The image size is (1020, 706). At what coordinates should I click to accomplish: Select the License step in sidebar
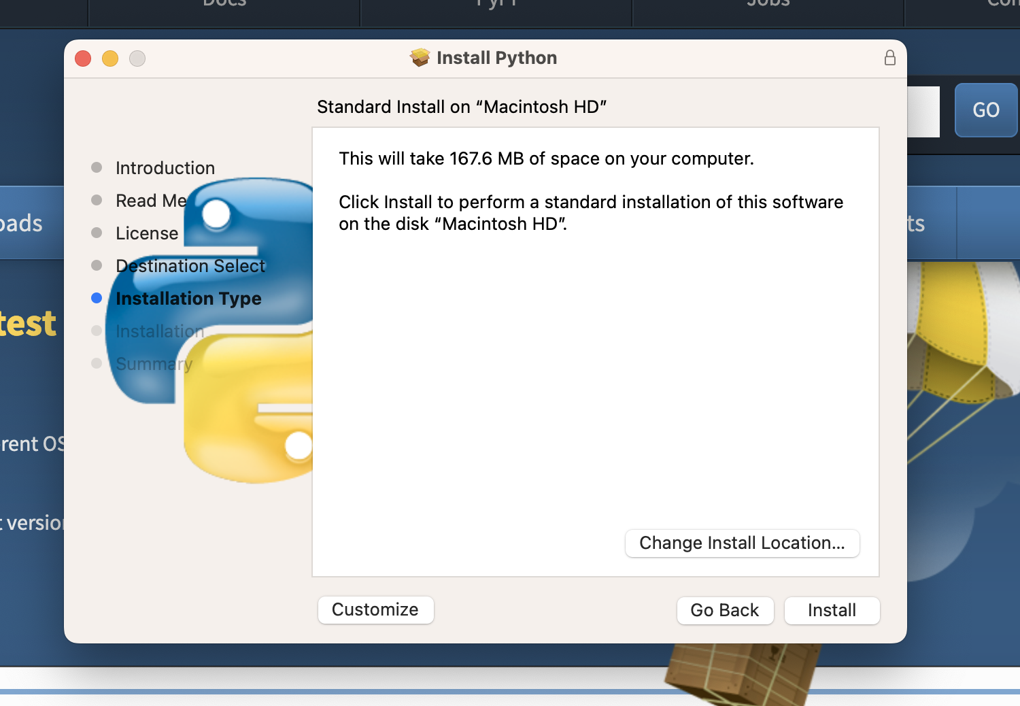[147, 233]
